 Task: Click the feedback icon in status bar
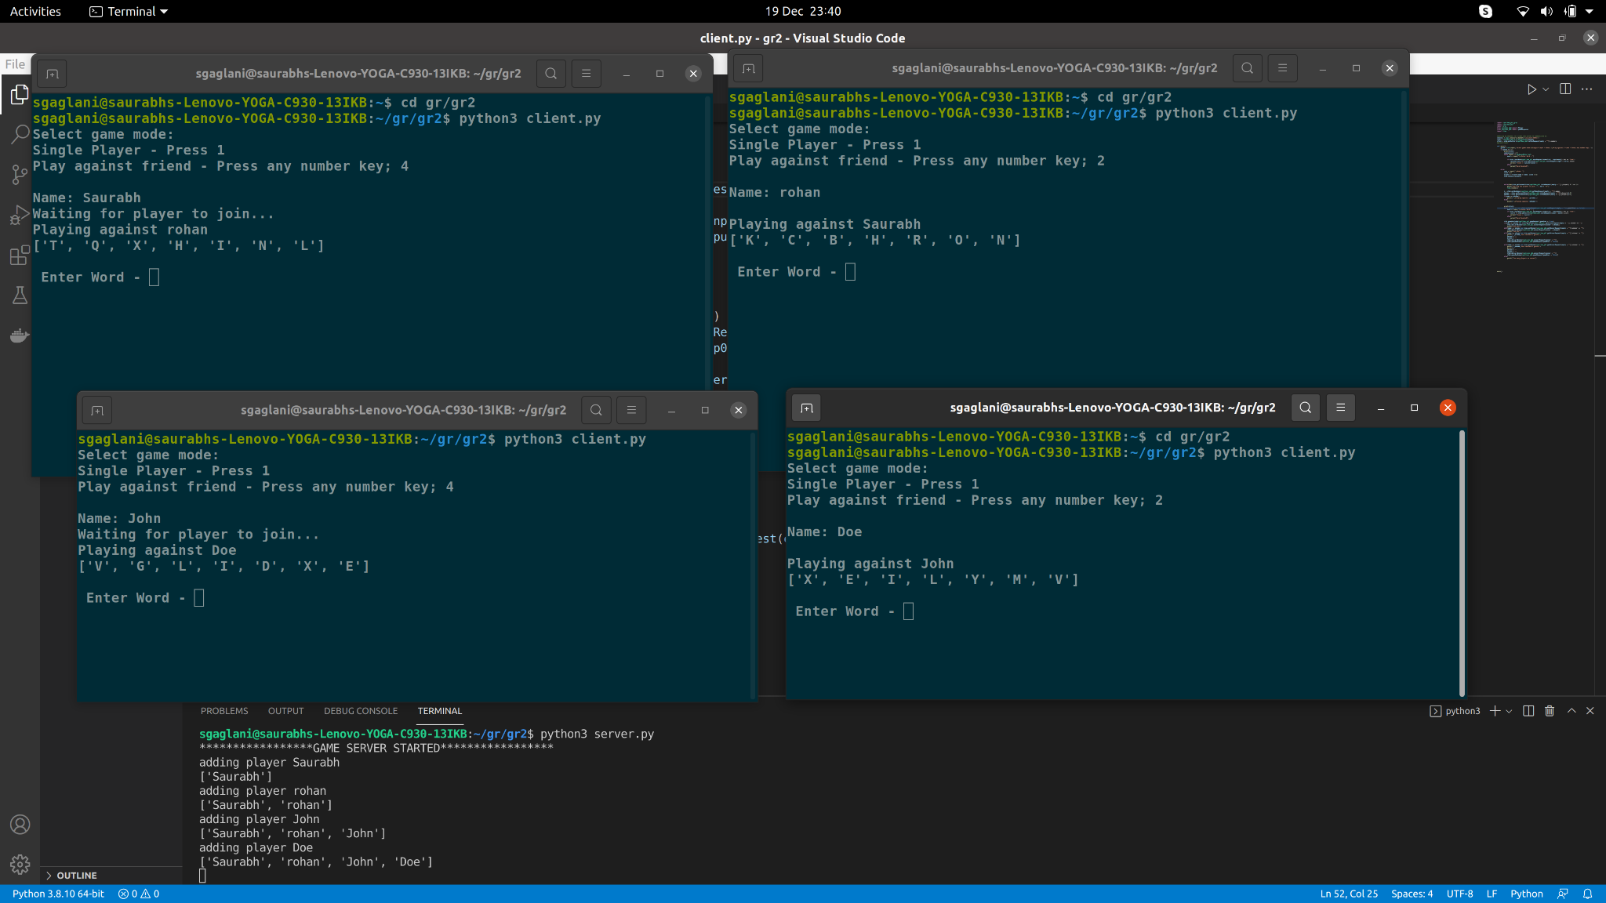1563,894
